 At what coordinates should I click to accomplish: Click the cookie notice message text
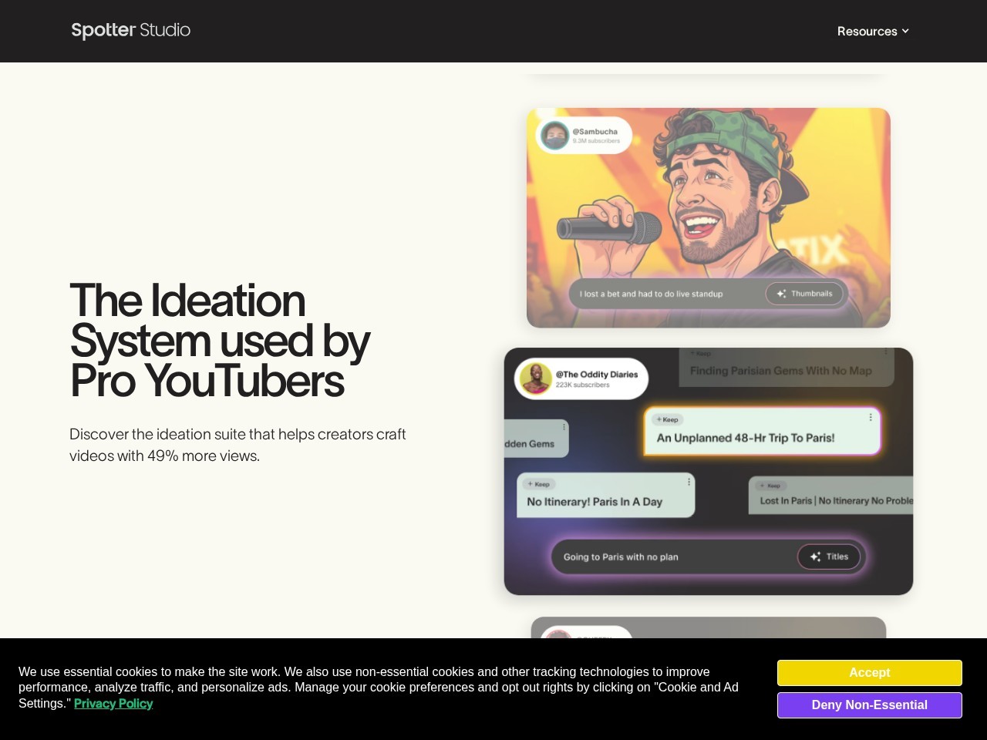tap(379, 688)
